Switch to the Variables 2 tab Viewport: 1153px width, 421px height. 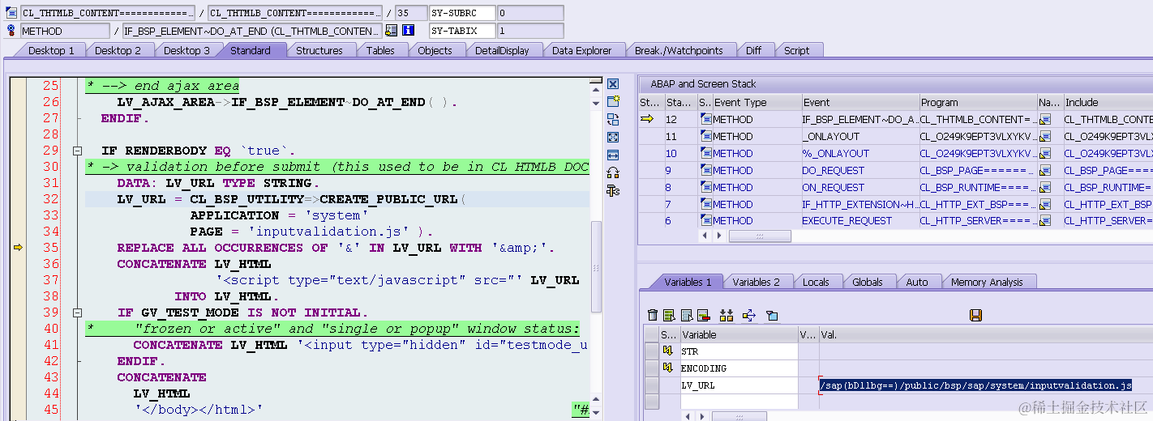pos(756,282)
